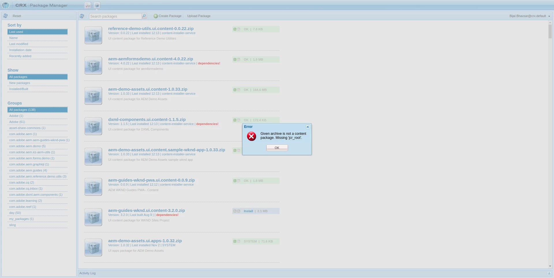
Task: Click the scrollbar up arrow
Action: coord(550,22)
